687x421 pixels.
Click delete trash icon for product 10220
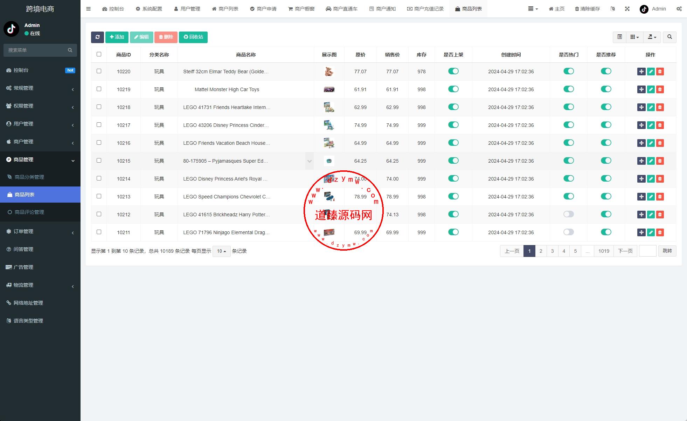point(660,72)
